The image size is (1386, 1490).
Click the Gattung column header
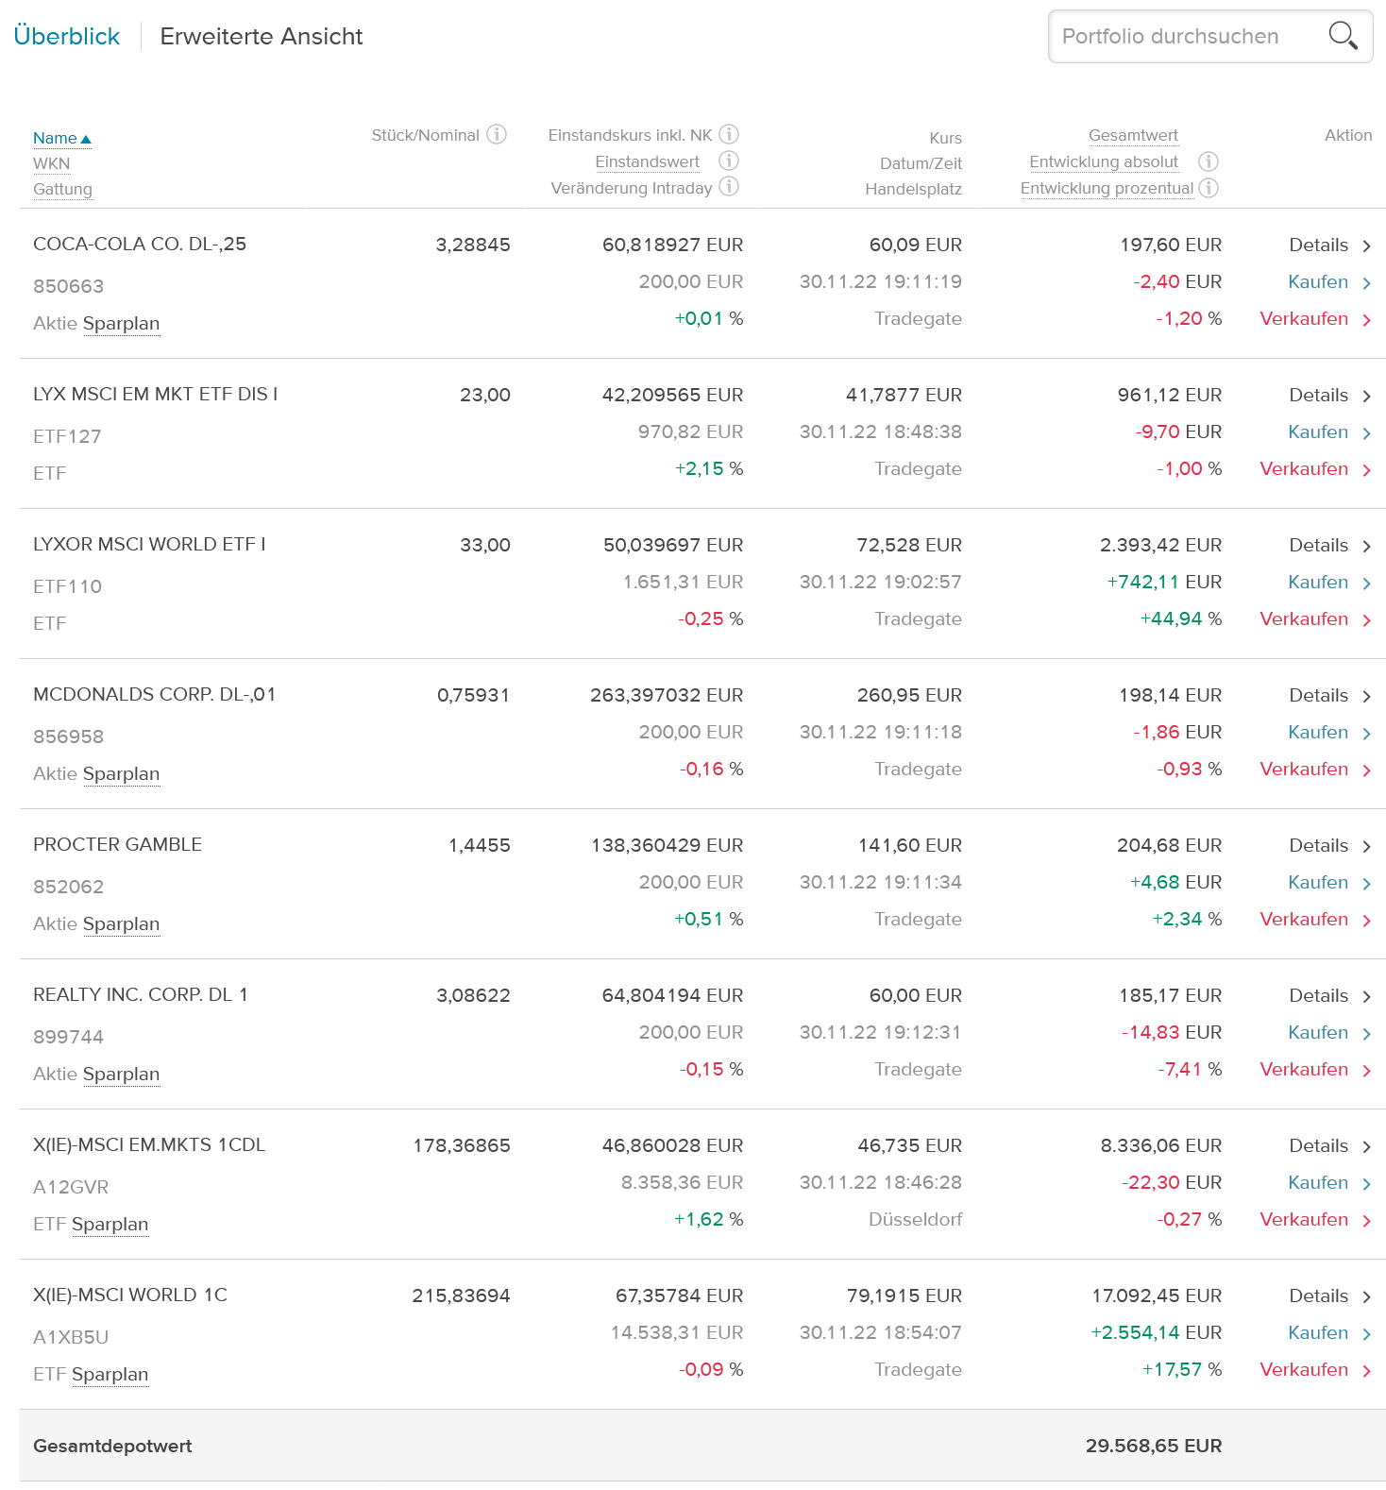tap(62, 189)
